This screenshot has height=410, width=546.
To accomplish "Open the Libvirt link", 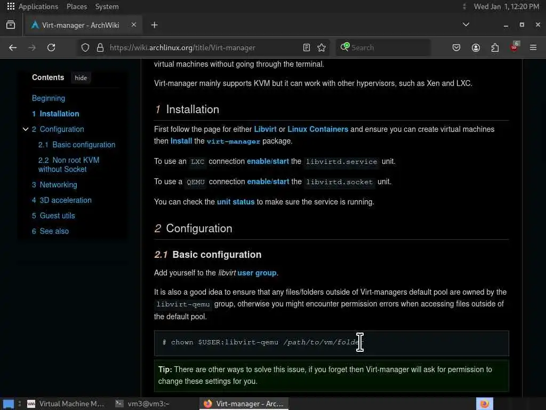I will pyautogui.click(x=265, y=129).
